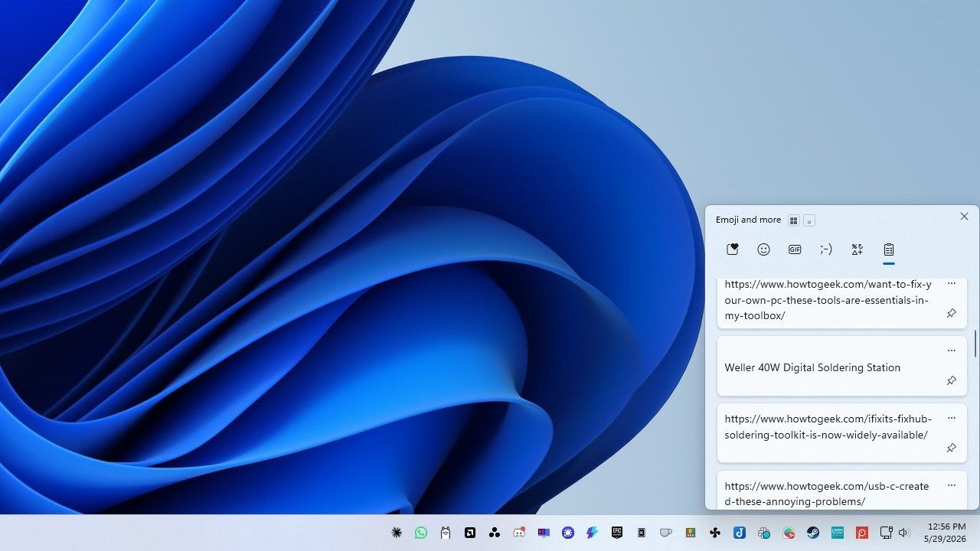Switch to the Emoji smiley face tab
The width and height of the screenshot is (980, 551).
[x=763, y=249]
